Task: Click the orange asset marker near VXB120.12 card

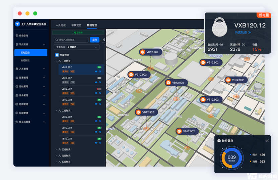Action: (203, 63)
